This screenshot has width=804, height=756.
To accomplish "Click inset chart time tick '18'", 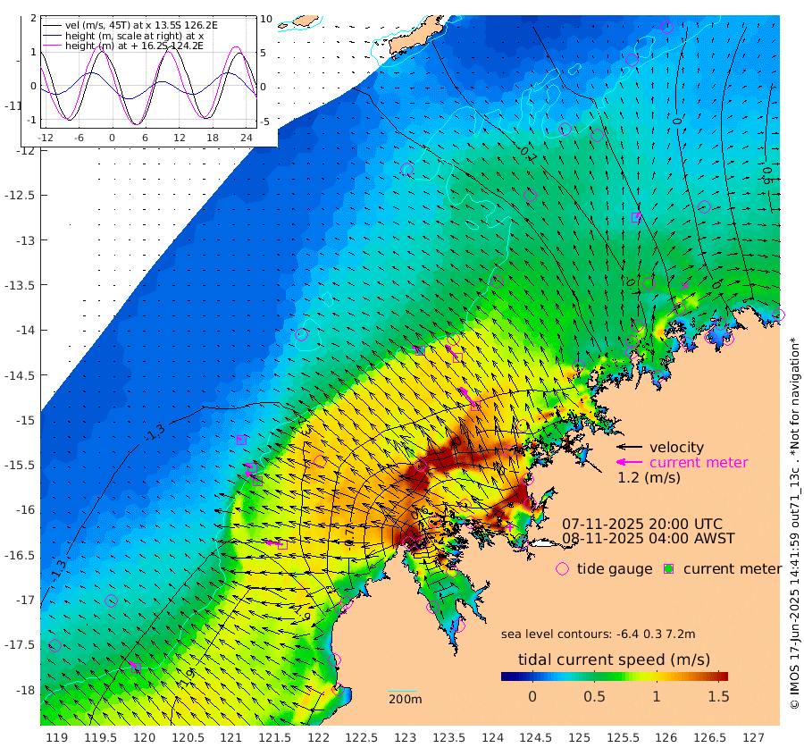I will [x=213, y=138].
